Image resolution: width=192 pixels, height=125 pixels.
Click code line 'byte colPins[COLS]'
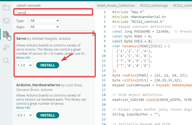pos(147,80)
